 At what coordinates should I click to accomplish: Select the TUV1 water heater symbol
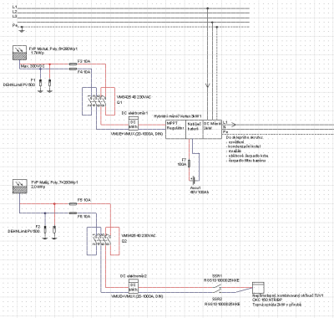[x=258, y=288]
